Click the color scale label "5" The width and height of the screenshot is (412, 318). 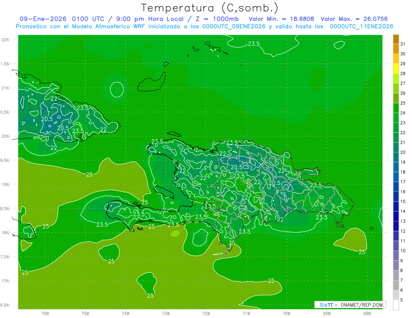point(402,300)
